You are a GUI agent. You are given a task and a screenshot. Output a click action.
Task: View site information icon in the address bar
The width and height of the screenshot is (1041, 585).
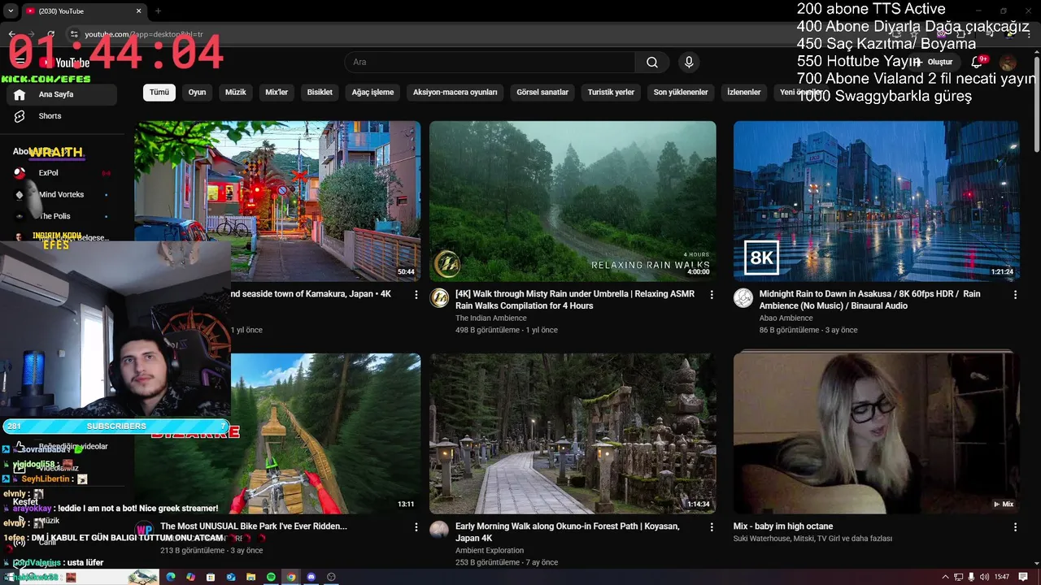pos(74,34)
